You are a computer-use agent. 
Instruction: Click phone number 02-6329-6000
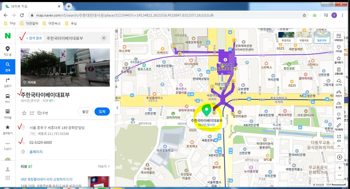[41, 143]
